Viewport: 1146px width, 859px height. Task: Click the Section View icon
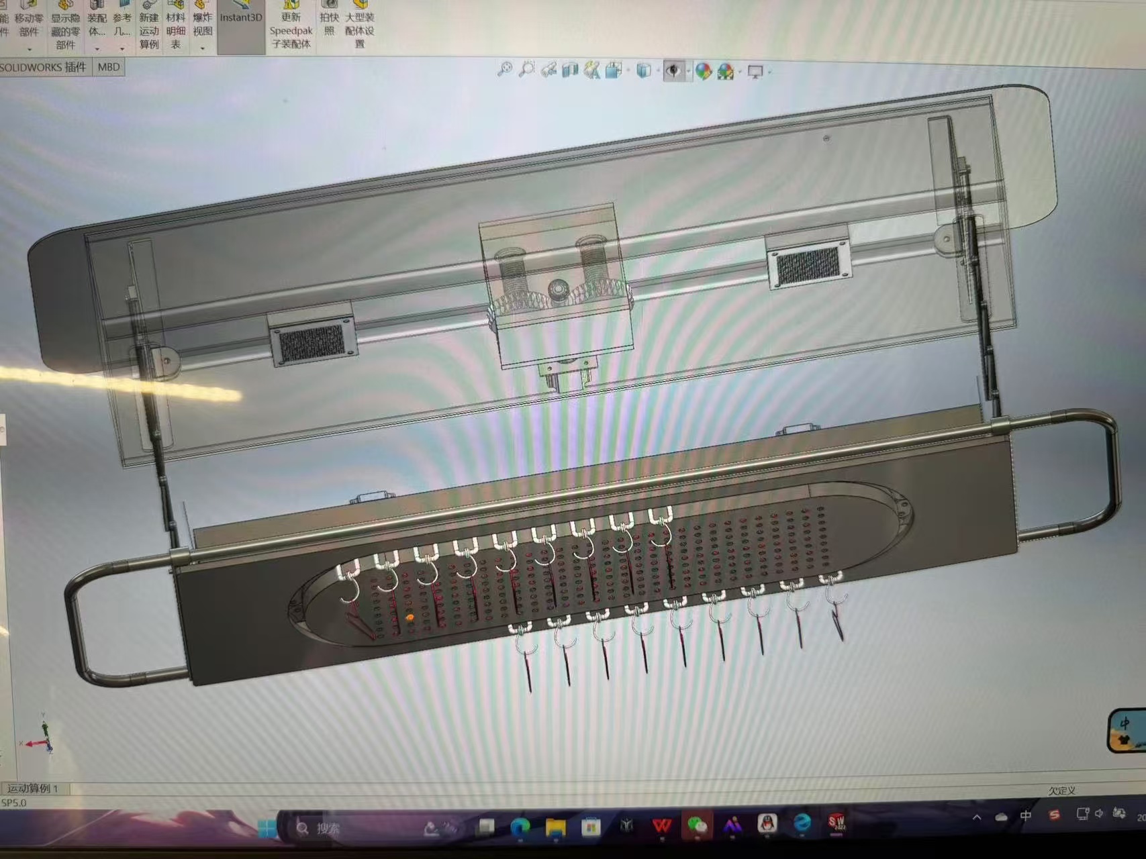570,69
